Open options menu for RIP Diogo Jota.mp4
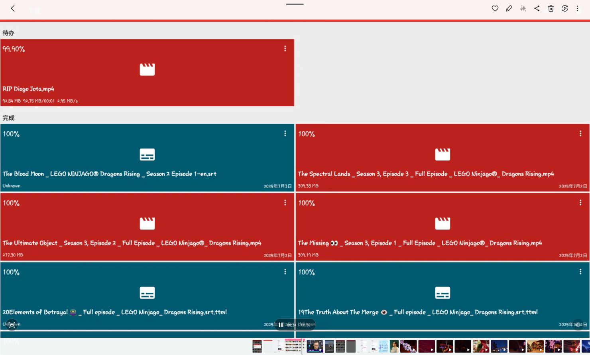This screenshot has height=355, width=590. click(285, 49)
